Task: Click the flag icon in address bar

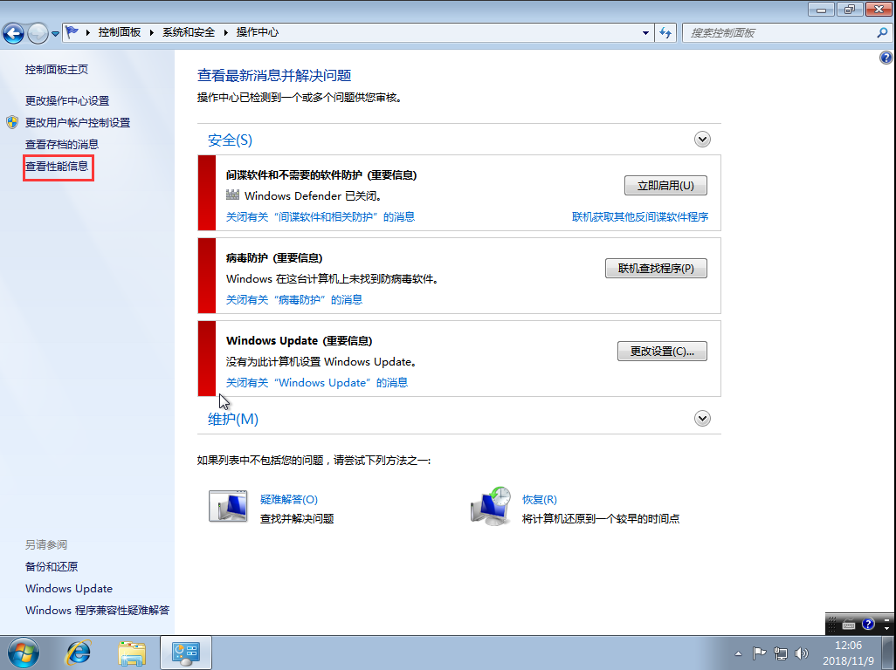Action: (x=72, y=32)
